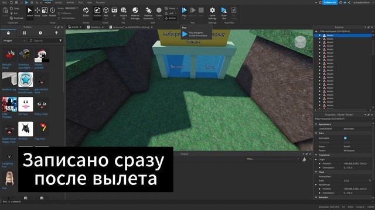Toggle the Toolbox ribbon button
Image resolution: width=375 pixels, height=210 pixels.
point(97,12)
